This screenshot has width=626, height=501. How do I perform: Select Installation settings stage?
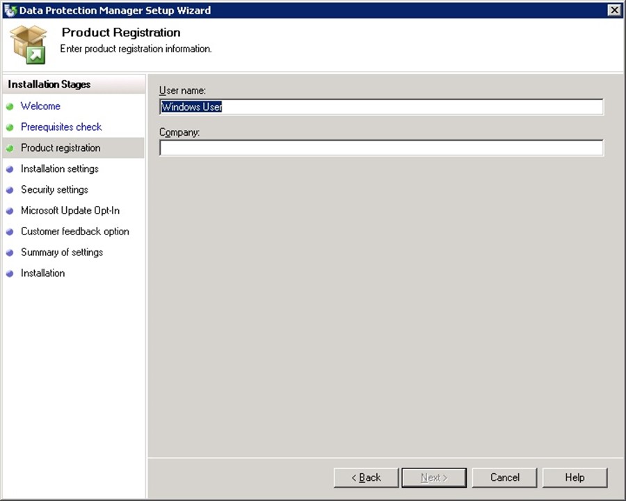point(60,169)
